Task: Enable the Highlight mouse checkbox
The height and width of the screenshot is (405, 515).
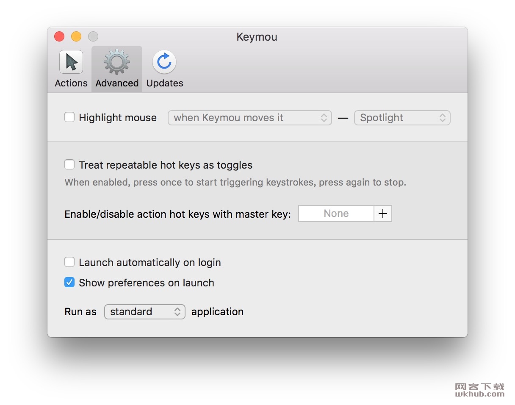Action: coord(69,117)
